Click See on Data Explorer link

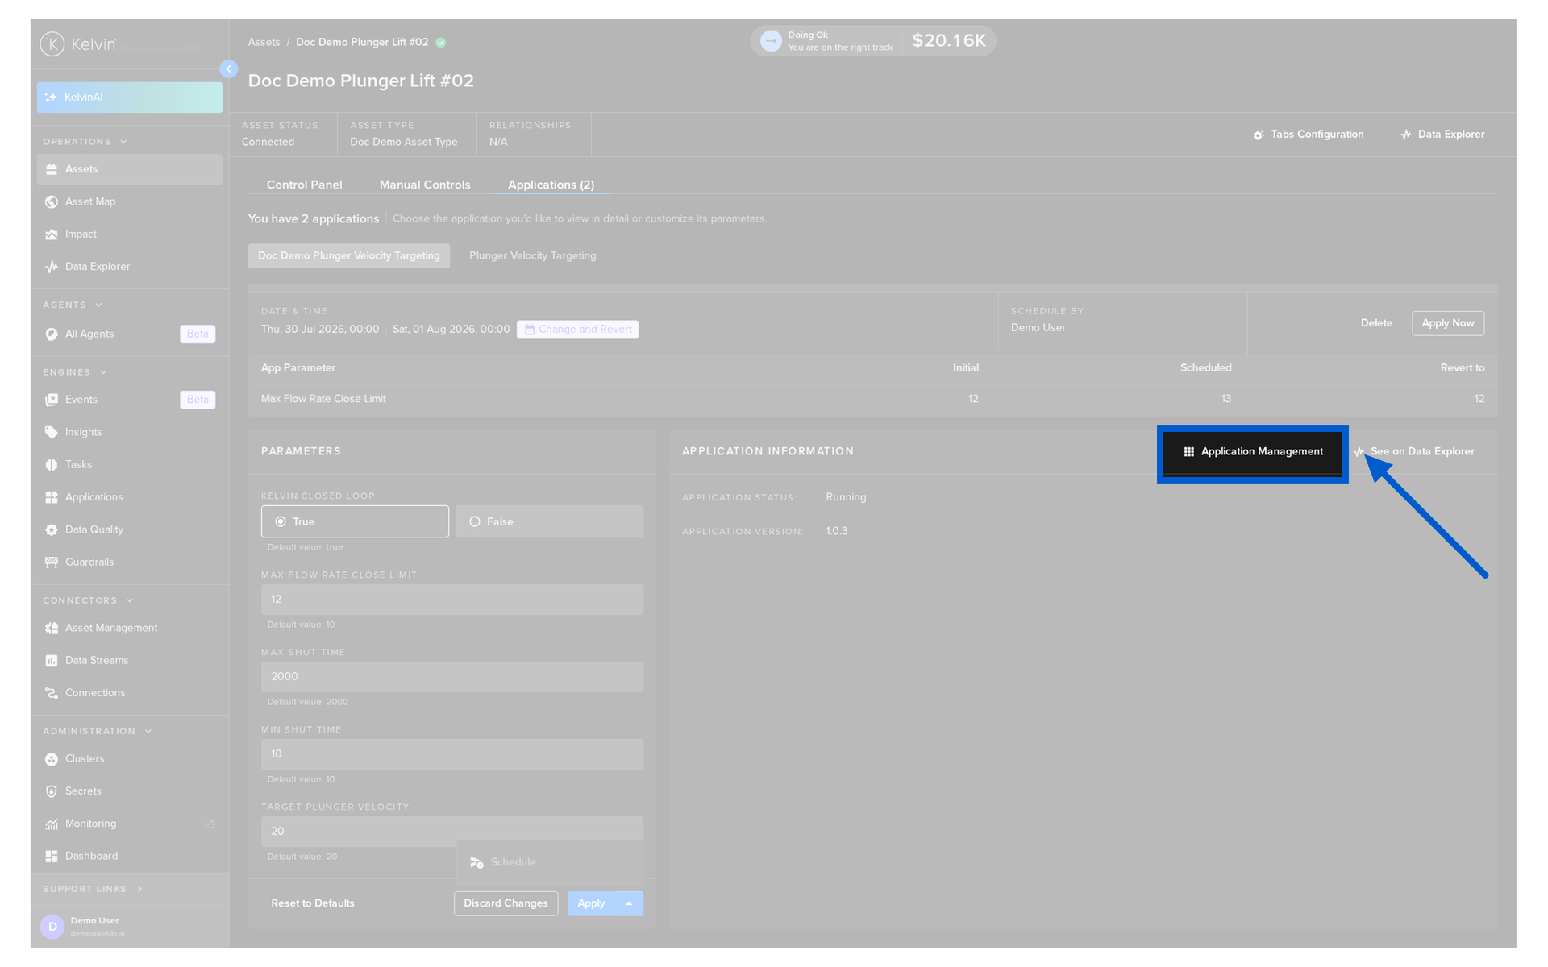pyautogui.click(x=1415, y=452)
